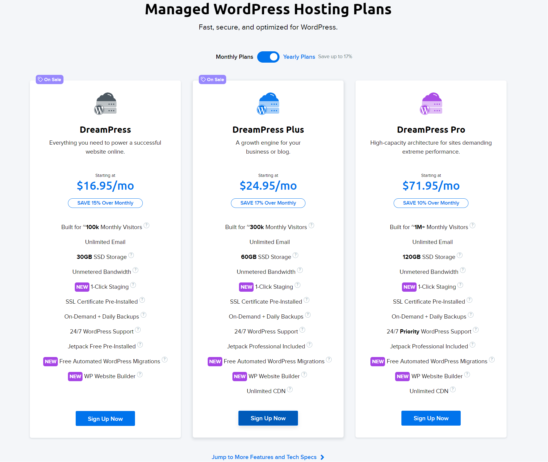This screenshot has height=462, width=548.
Task: Select the Monthly Plans label
Action: point(235,57)
